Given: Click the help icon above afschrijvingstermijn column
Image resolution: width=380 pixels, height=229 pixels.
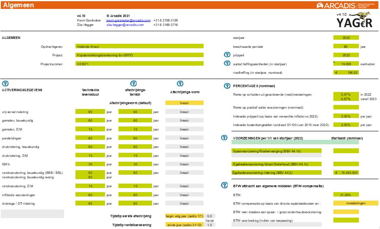Looking at the screenshot, I should [x=133, y=83].
